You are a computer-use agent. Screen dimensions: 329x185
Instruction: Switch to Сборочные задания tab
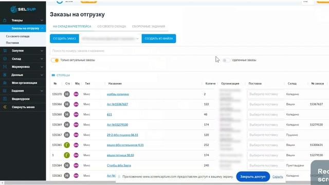click(x=149, y=26)
